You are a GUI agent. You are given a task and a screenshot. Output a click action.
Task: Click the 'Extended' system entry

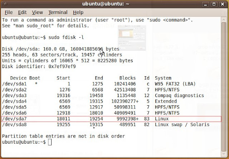click(166, 101)
